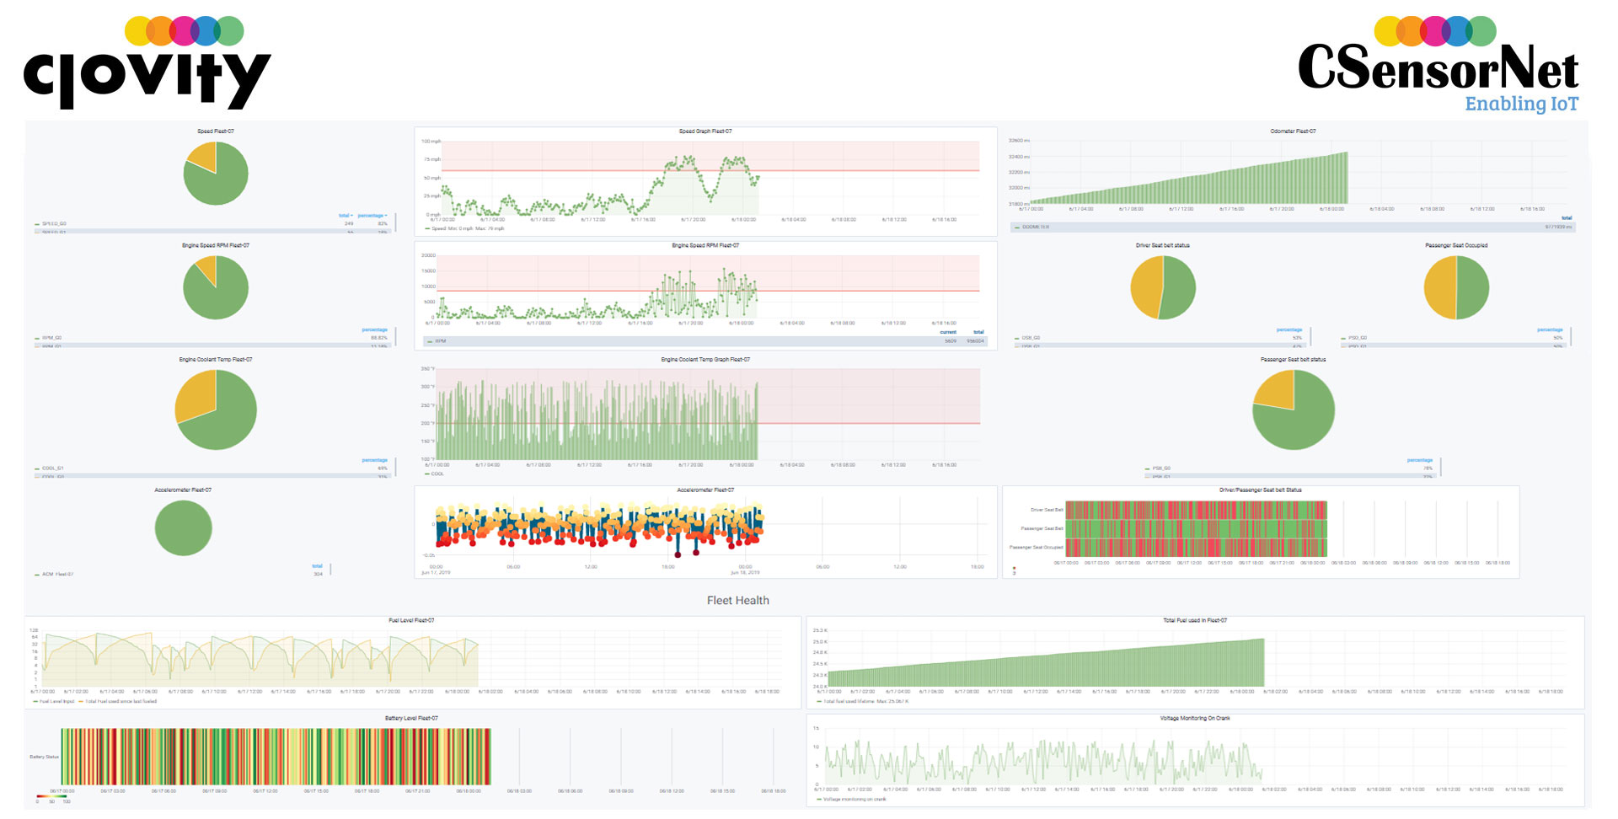Image resolution: width=1618 pixels, height=819 pixels.
Task: Toggle Voltage monitoring on crank legend series
Action: coord(851,800)
